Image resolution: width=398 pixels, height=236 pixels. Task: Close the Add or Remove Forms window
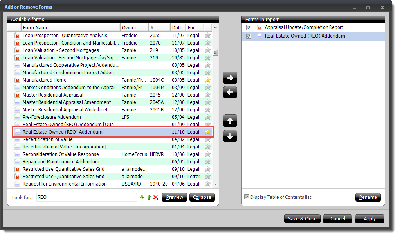coord(382,7)
